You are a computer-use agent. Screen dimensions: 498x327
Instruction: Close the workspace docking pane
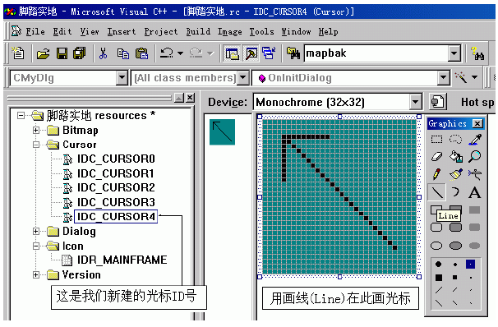coord(191,98)
